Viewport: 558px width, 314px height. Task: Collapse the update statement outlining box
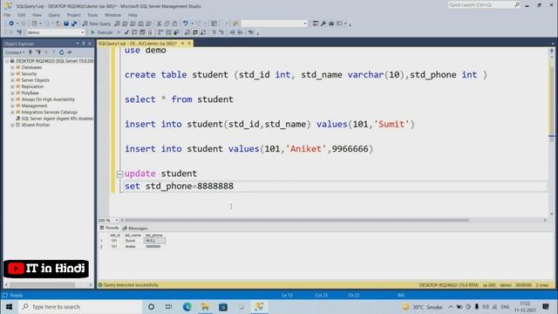pos(119,174)
